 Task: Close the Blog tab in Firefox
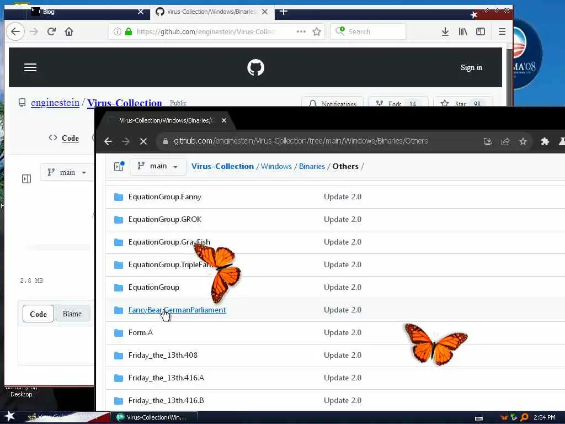141,12
